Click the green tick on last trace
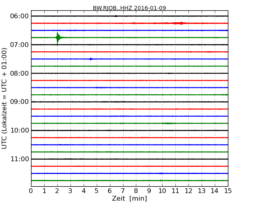259x207 pixels. [x=161, y=180]
